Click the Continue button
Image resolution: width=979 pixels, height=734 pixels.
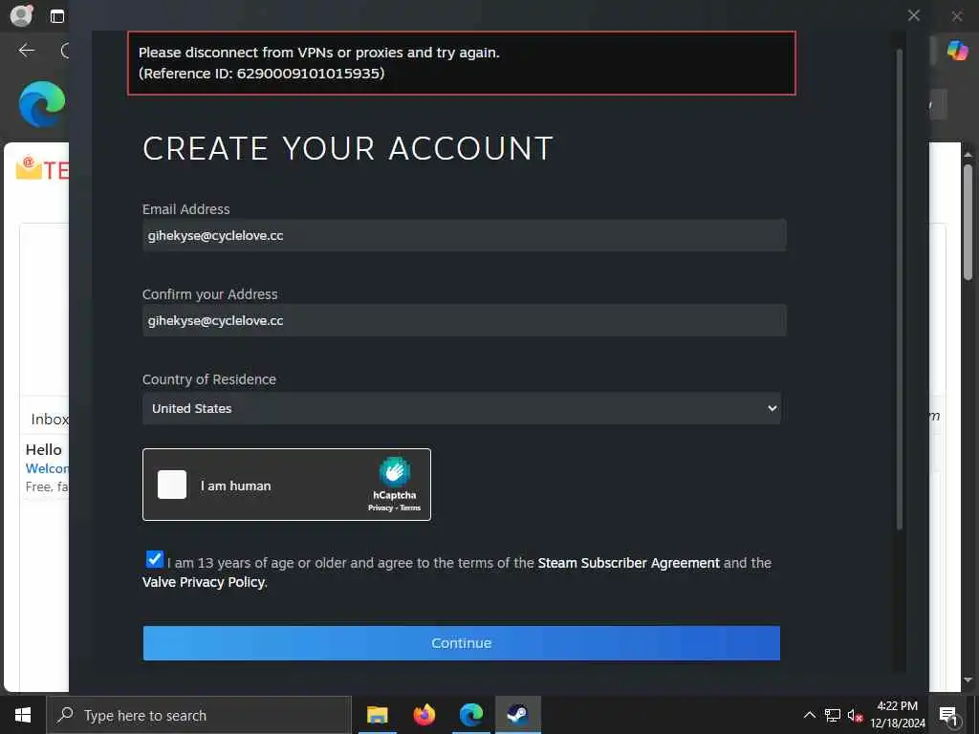[462, 643]
